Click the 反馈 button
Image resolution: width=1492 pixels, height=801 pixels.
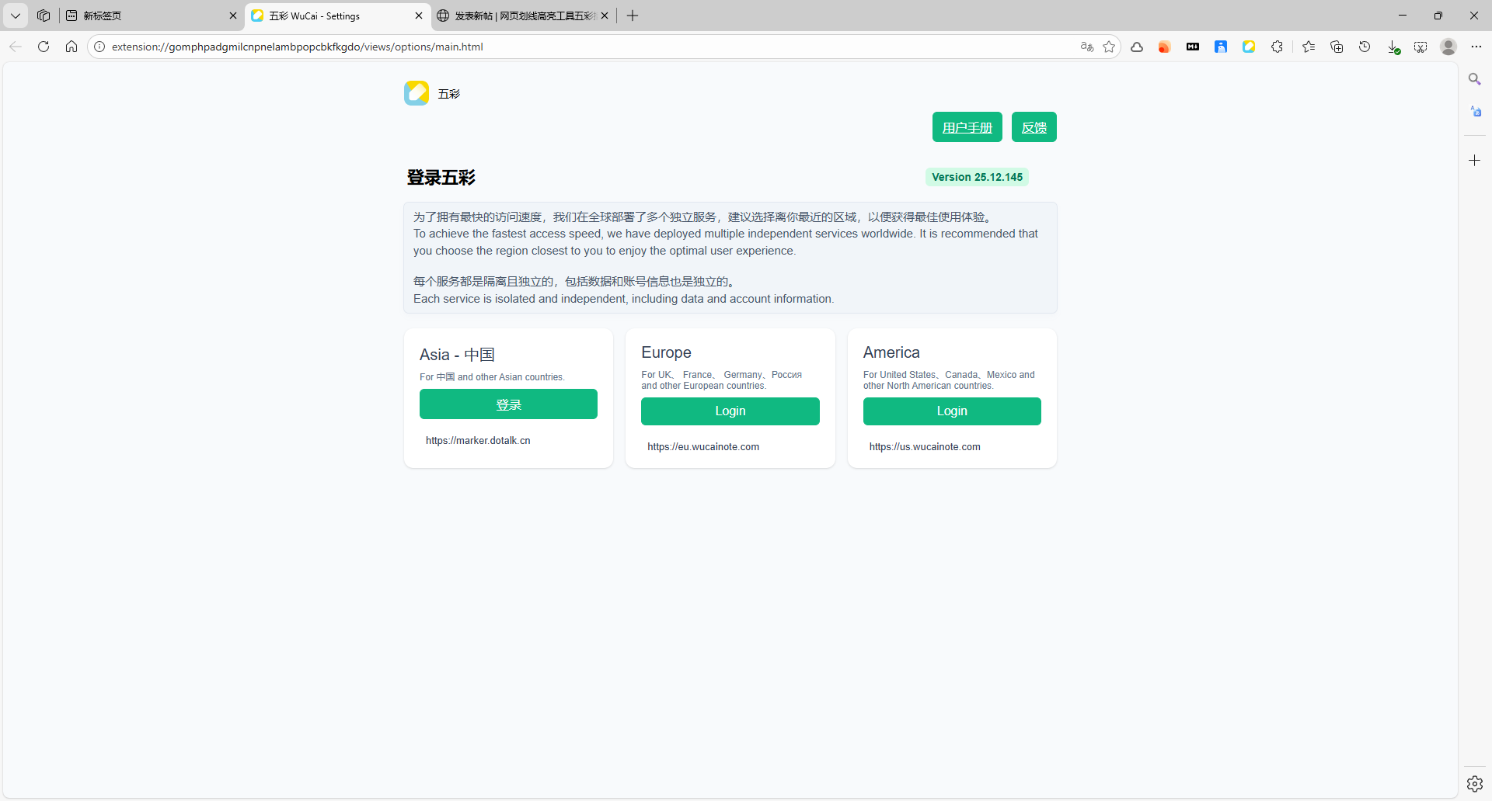click(1034, 127)
